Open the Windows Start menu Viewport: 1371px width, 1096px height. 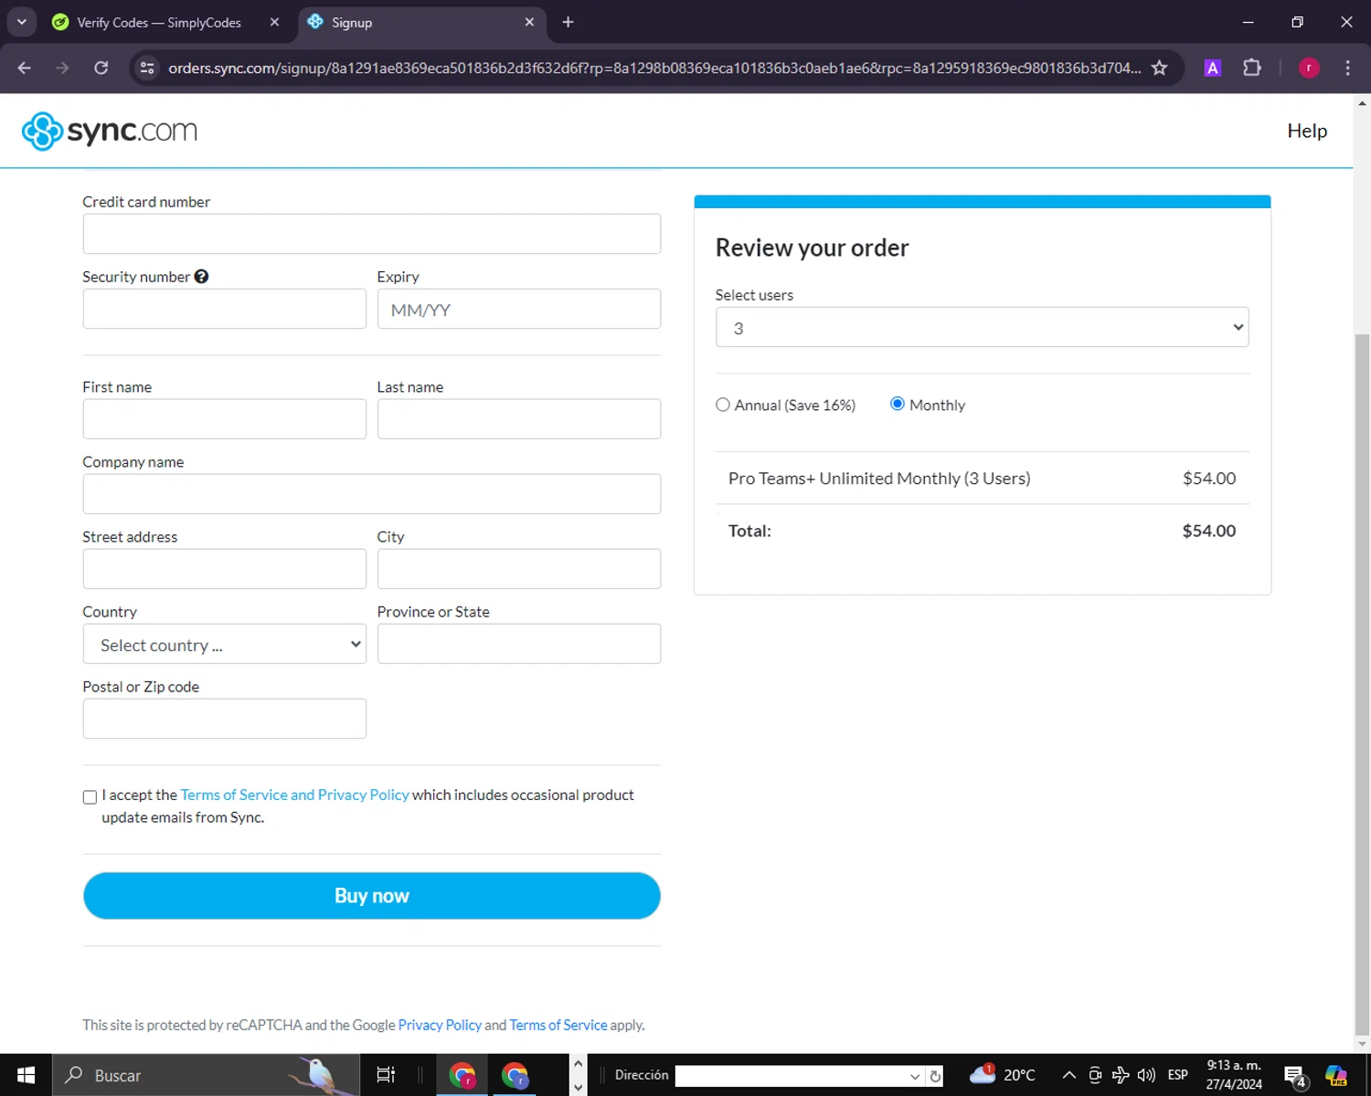[x=26, y=1075]
